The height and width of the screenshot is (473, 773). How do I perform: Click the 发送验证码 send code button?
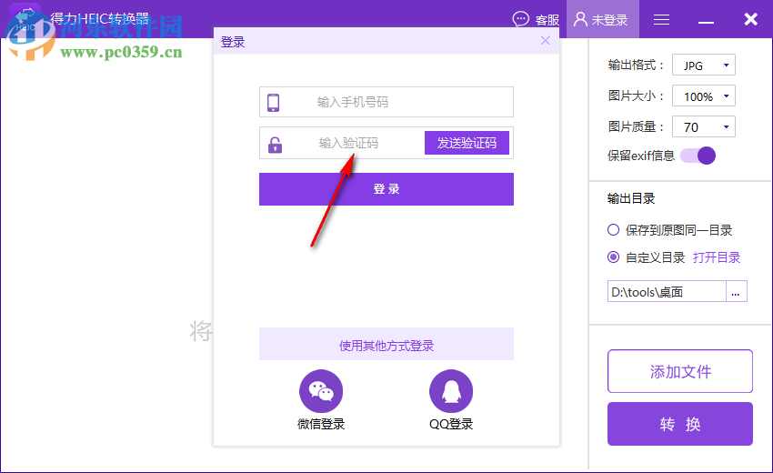coord(467,143)
